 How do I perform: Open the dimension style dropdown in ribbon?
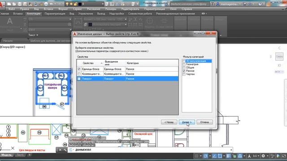click(x=126, y=19)
